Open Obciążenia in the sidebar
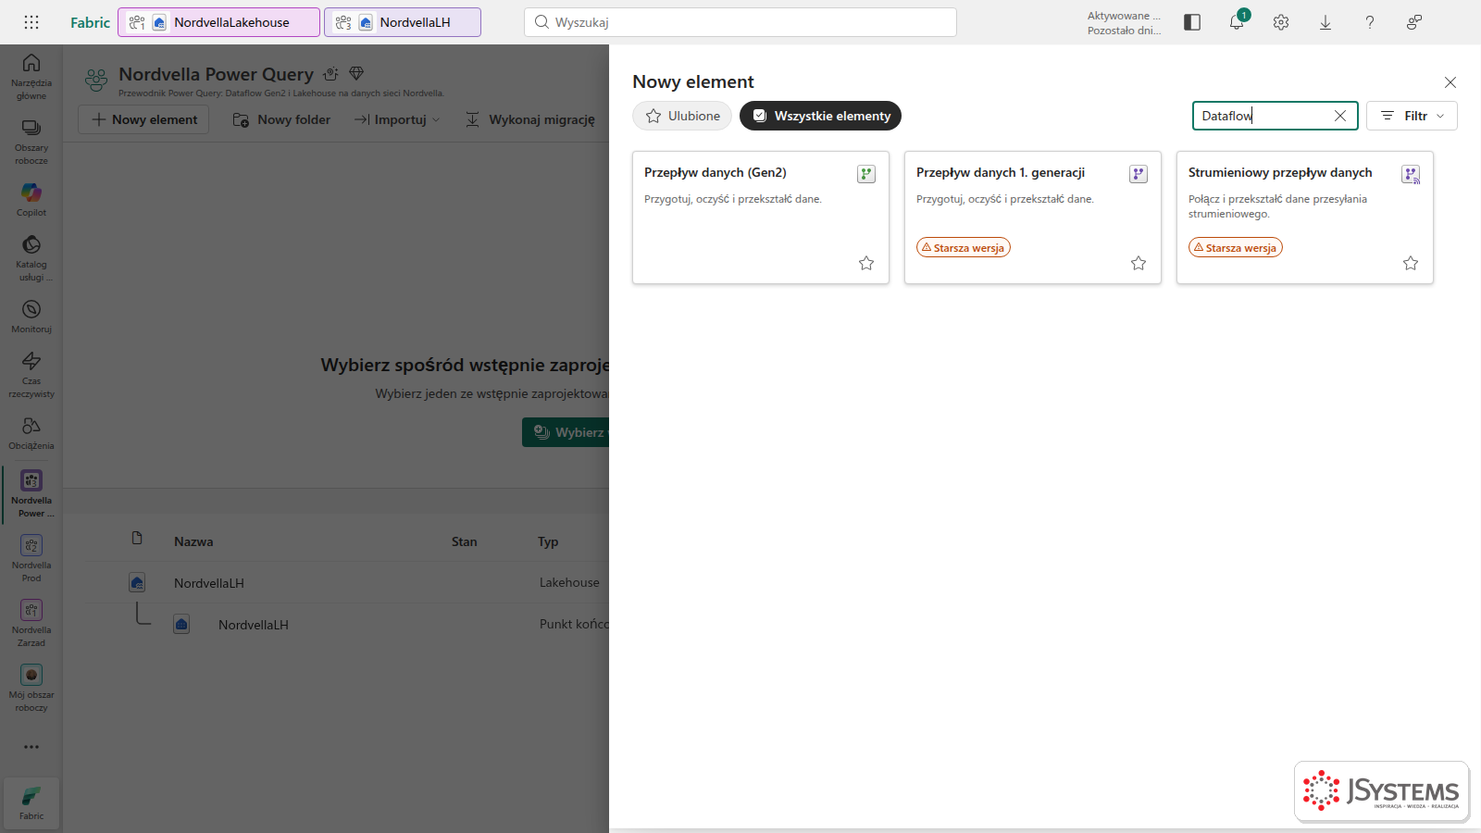 [31, 432]
